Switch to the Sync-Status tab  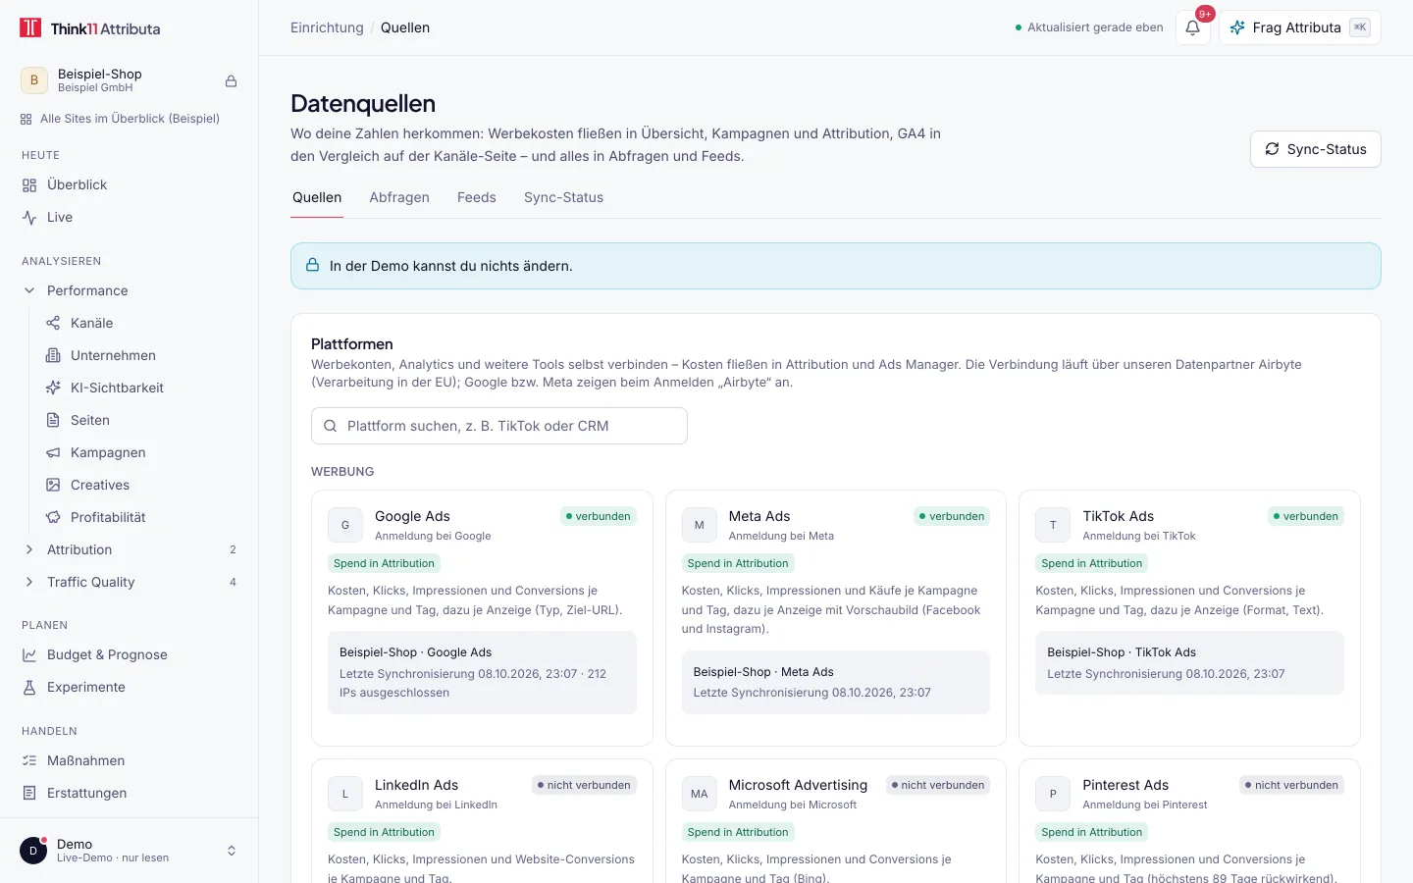[563, 197]
